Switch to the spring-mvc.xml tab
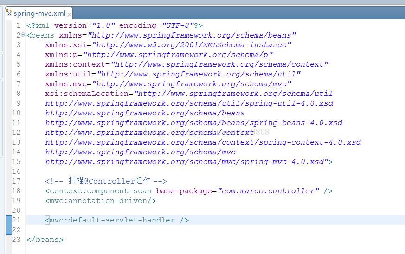 (x=39, y=13)
